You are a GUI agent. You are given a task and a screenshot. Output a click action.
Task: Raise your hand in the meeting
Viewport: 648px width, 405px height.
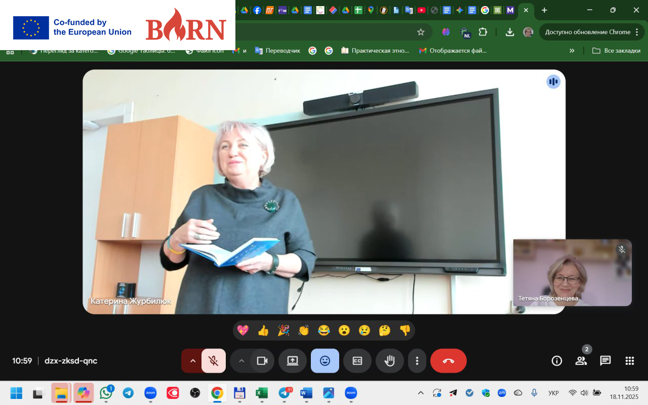[389, 361]
